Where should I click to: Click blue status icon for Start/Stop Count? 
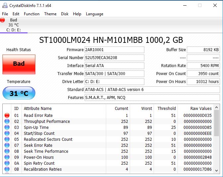tap(7, 133)
